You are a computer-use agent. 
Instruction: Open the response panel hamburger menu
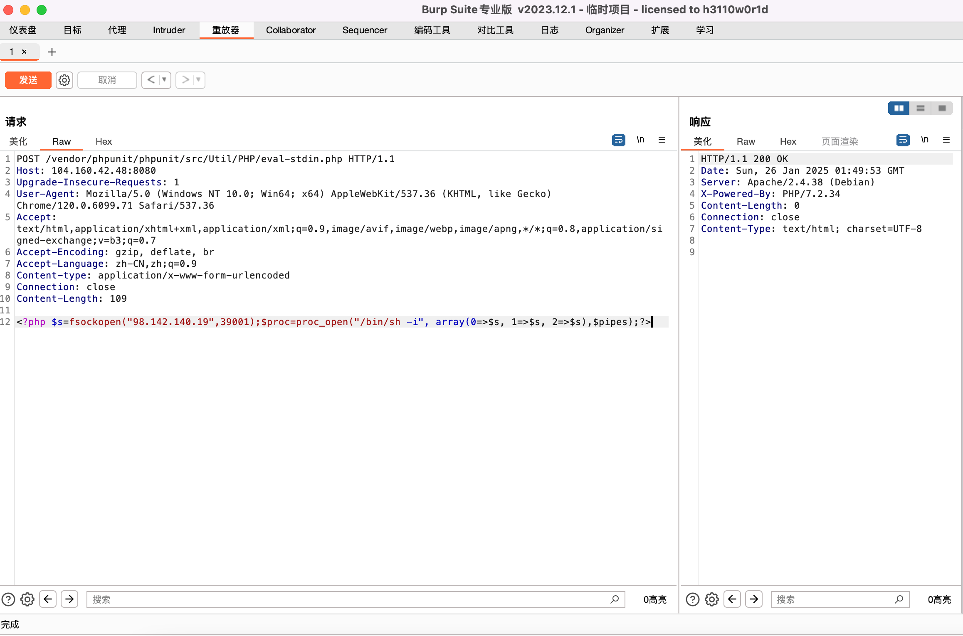[x=946, y=140]
